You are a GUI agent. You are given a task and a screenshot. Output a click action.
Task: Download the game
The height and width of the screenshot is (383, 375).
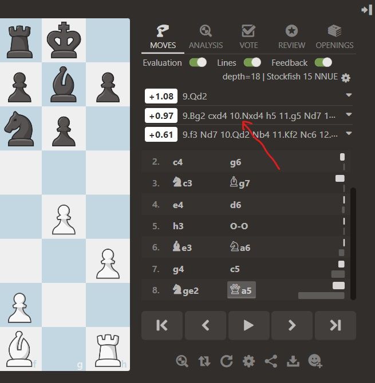pyautogui.click(x=293, y=361)
